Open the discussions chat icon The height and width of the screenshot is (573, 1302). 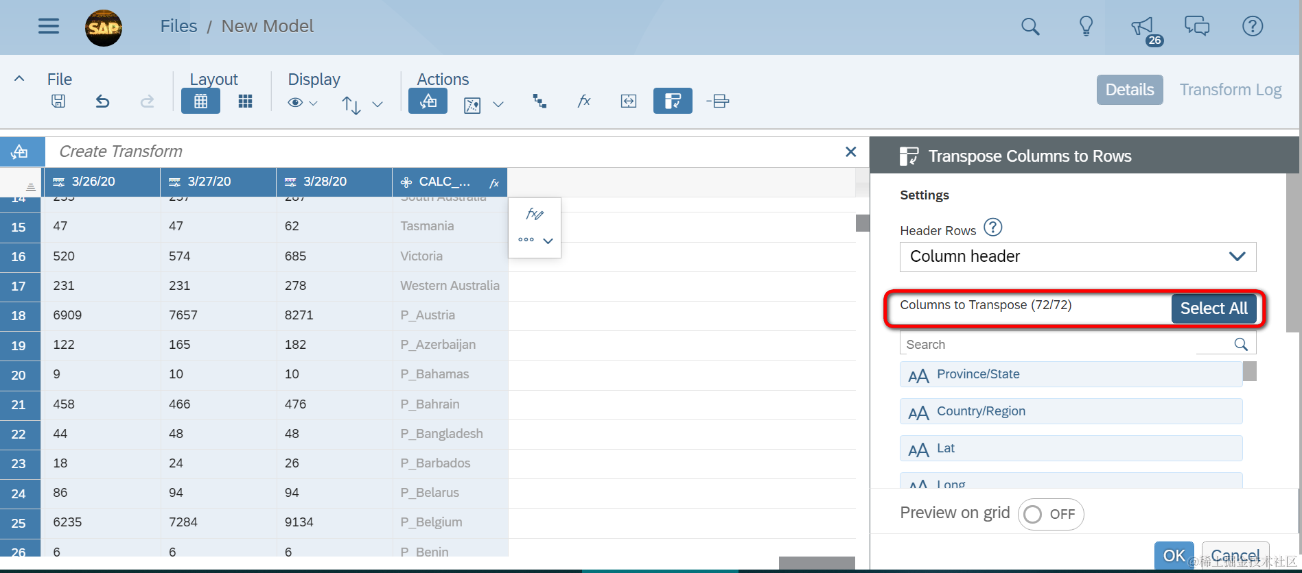coord(1197,26)
